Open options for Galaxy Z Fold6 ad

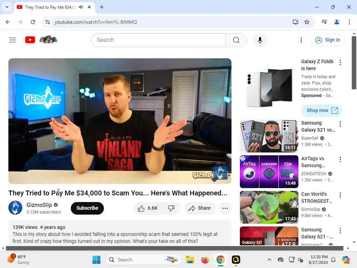coord(340,62)
